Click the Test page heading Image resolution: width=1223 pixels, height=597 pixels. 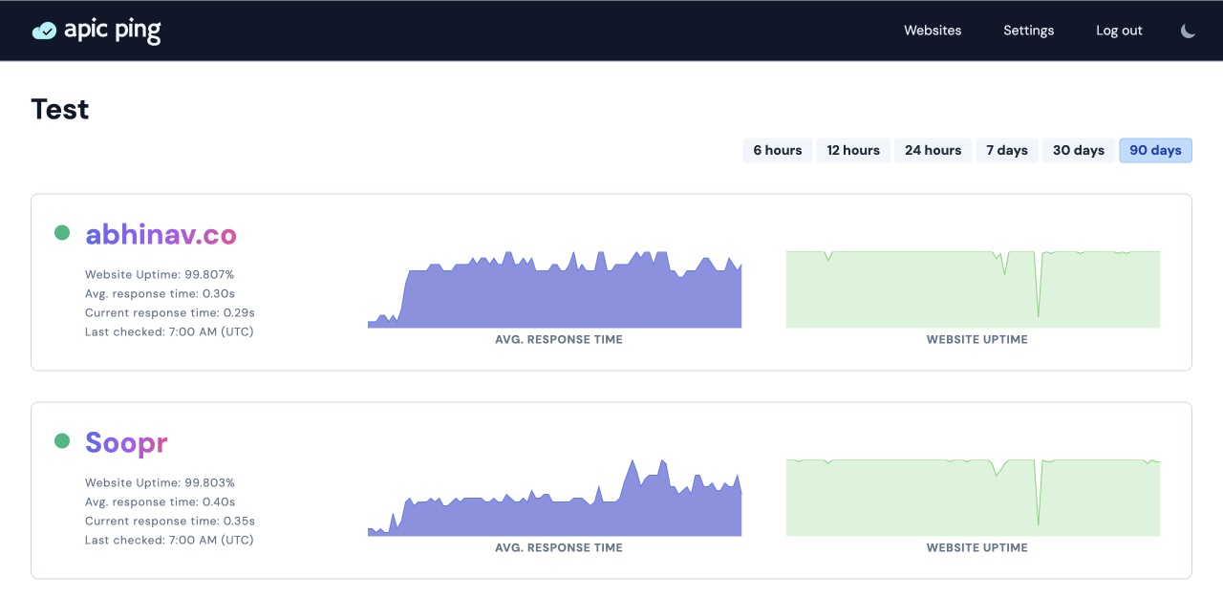[60, 109]
